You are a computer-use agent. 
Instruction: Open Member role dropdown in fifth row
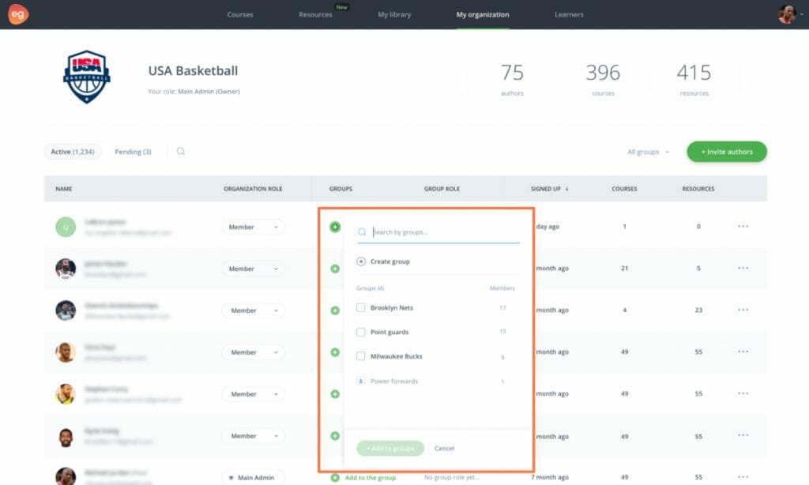point(253,394)
